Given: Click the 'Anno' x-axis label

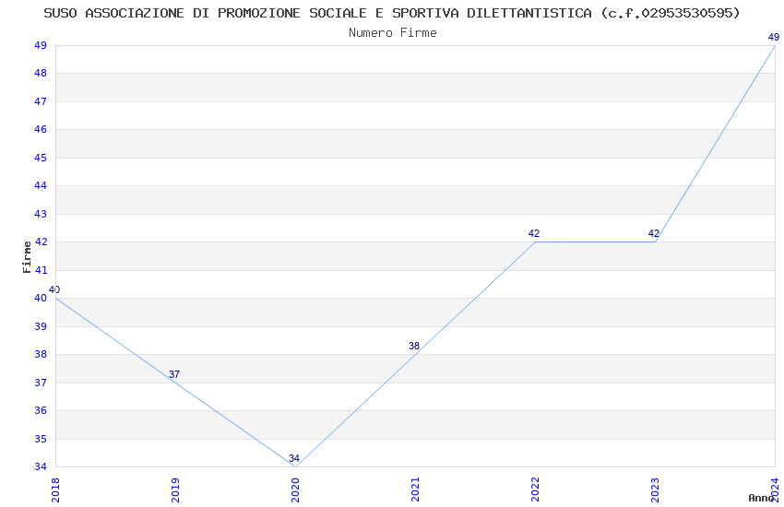Looking at the screenshot, I should click(x=761, y=498).
